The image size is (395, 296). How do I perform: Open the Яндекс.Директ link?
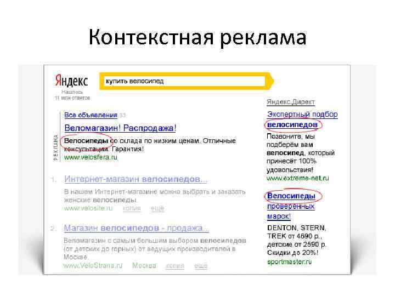(x=291, y=102)
